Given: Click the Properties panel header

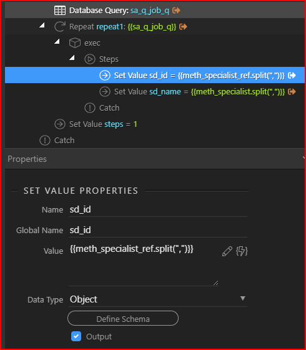Looking at the screenshot, I should 155,159.
